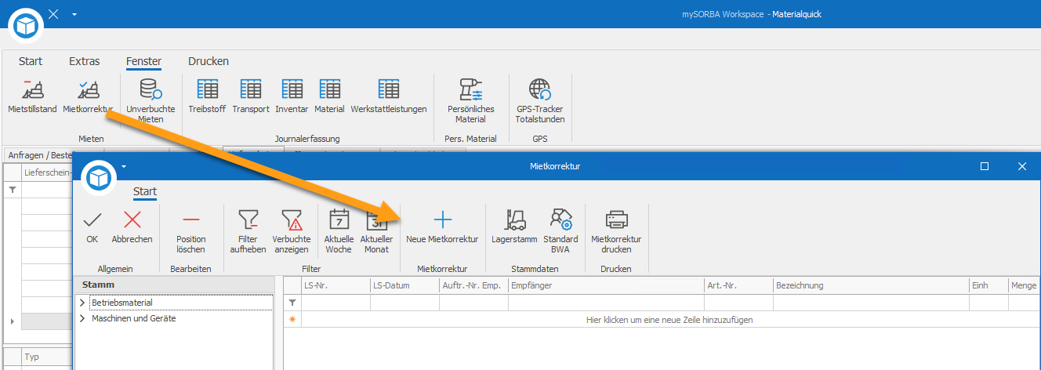Open the Start tab in main ribbon
The image size is (1041, 370).
tap(31, 61)
